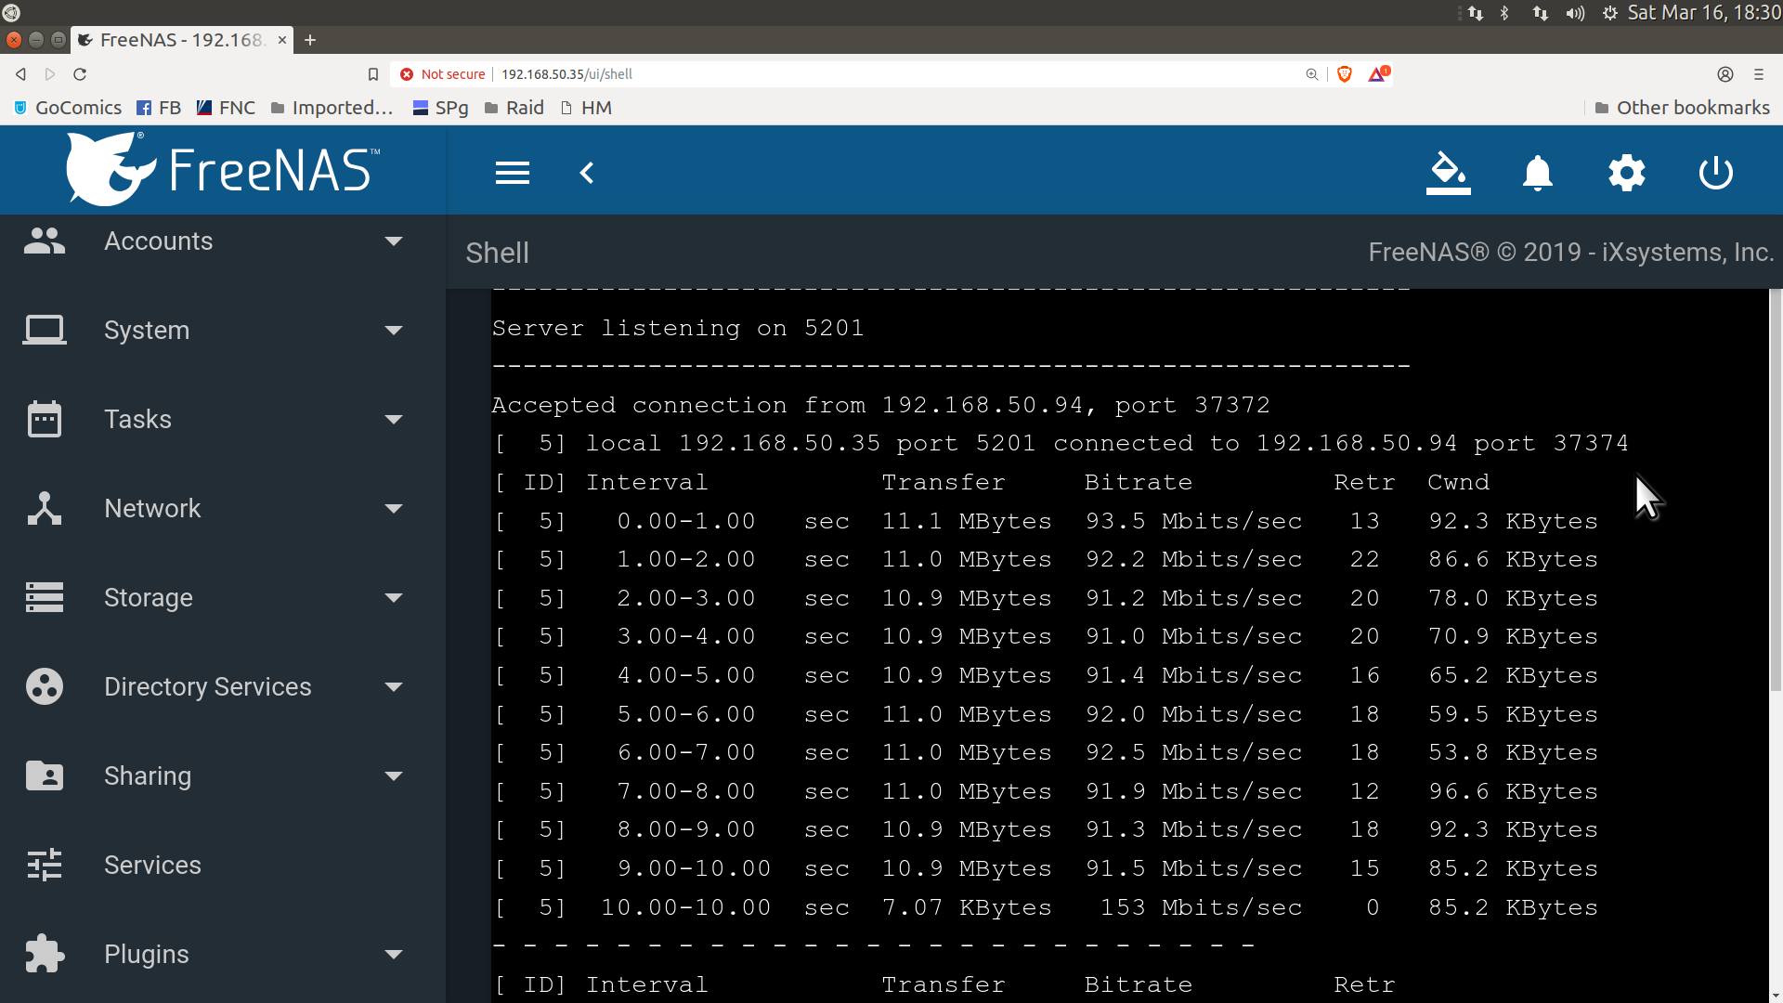Screen dimensions: 1783x1003
Task: Click the shell page scrollbar
Action: coord(1776,490)
